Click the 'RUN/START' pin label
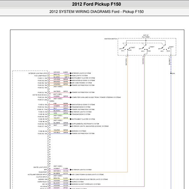Viewport: 189px width, 189px height. tap(43, 172)
